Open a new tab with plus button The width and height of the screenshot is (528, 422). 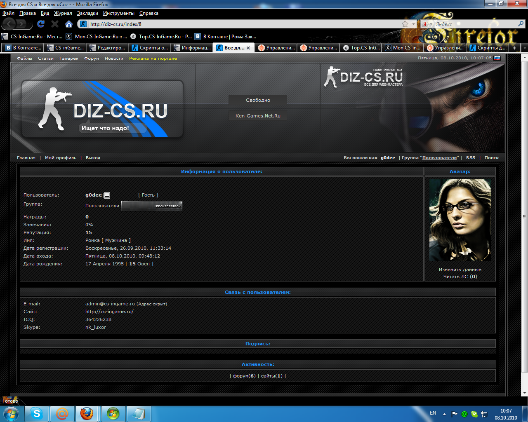point(514,48)
